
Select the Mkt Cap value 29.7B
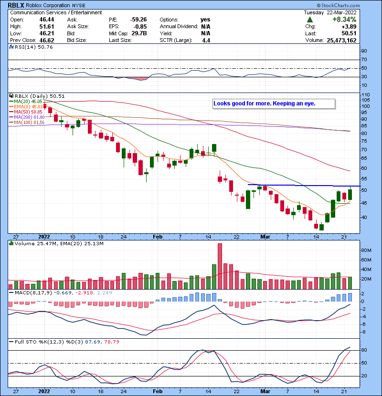coord(139,33)
